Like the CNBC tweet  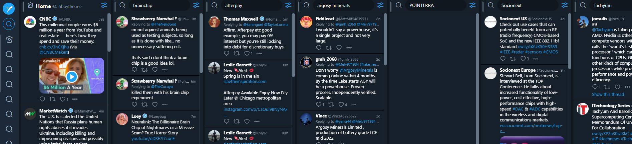[x=62, y=99]
